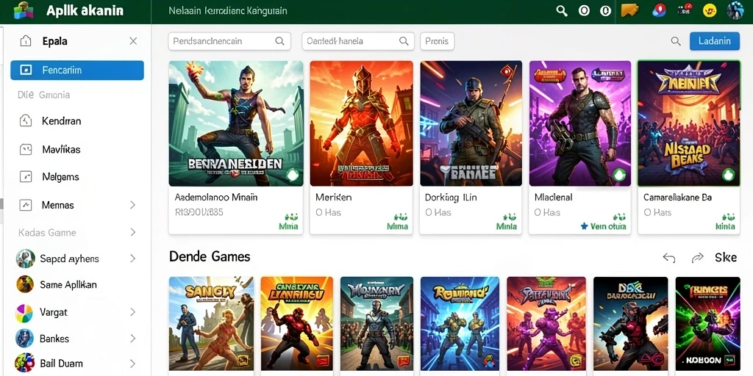The image size is (753, 376).
Task: Open the third Dende Games tile with armored soldier
Action: (377, 323)
